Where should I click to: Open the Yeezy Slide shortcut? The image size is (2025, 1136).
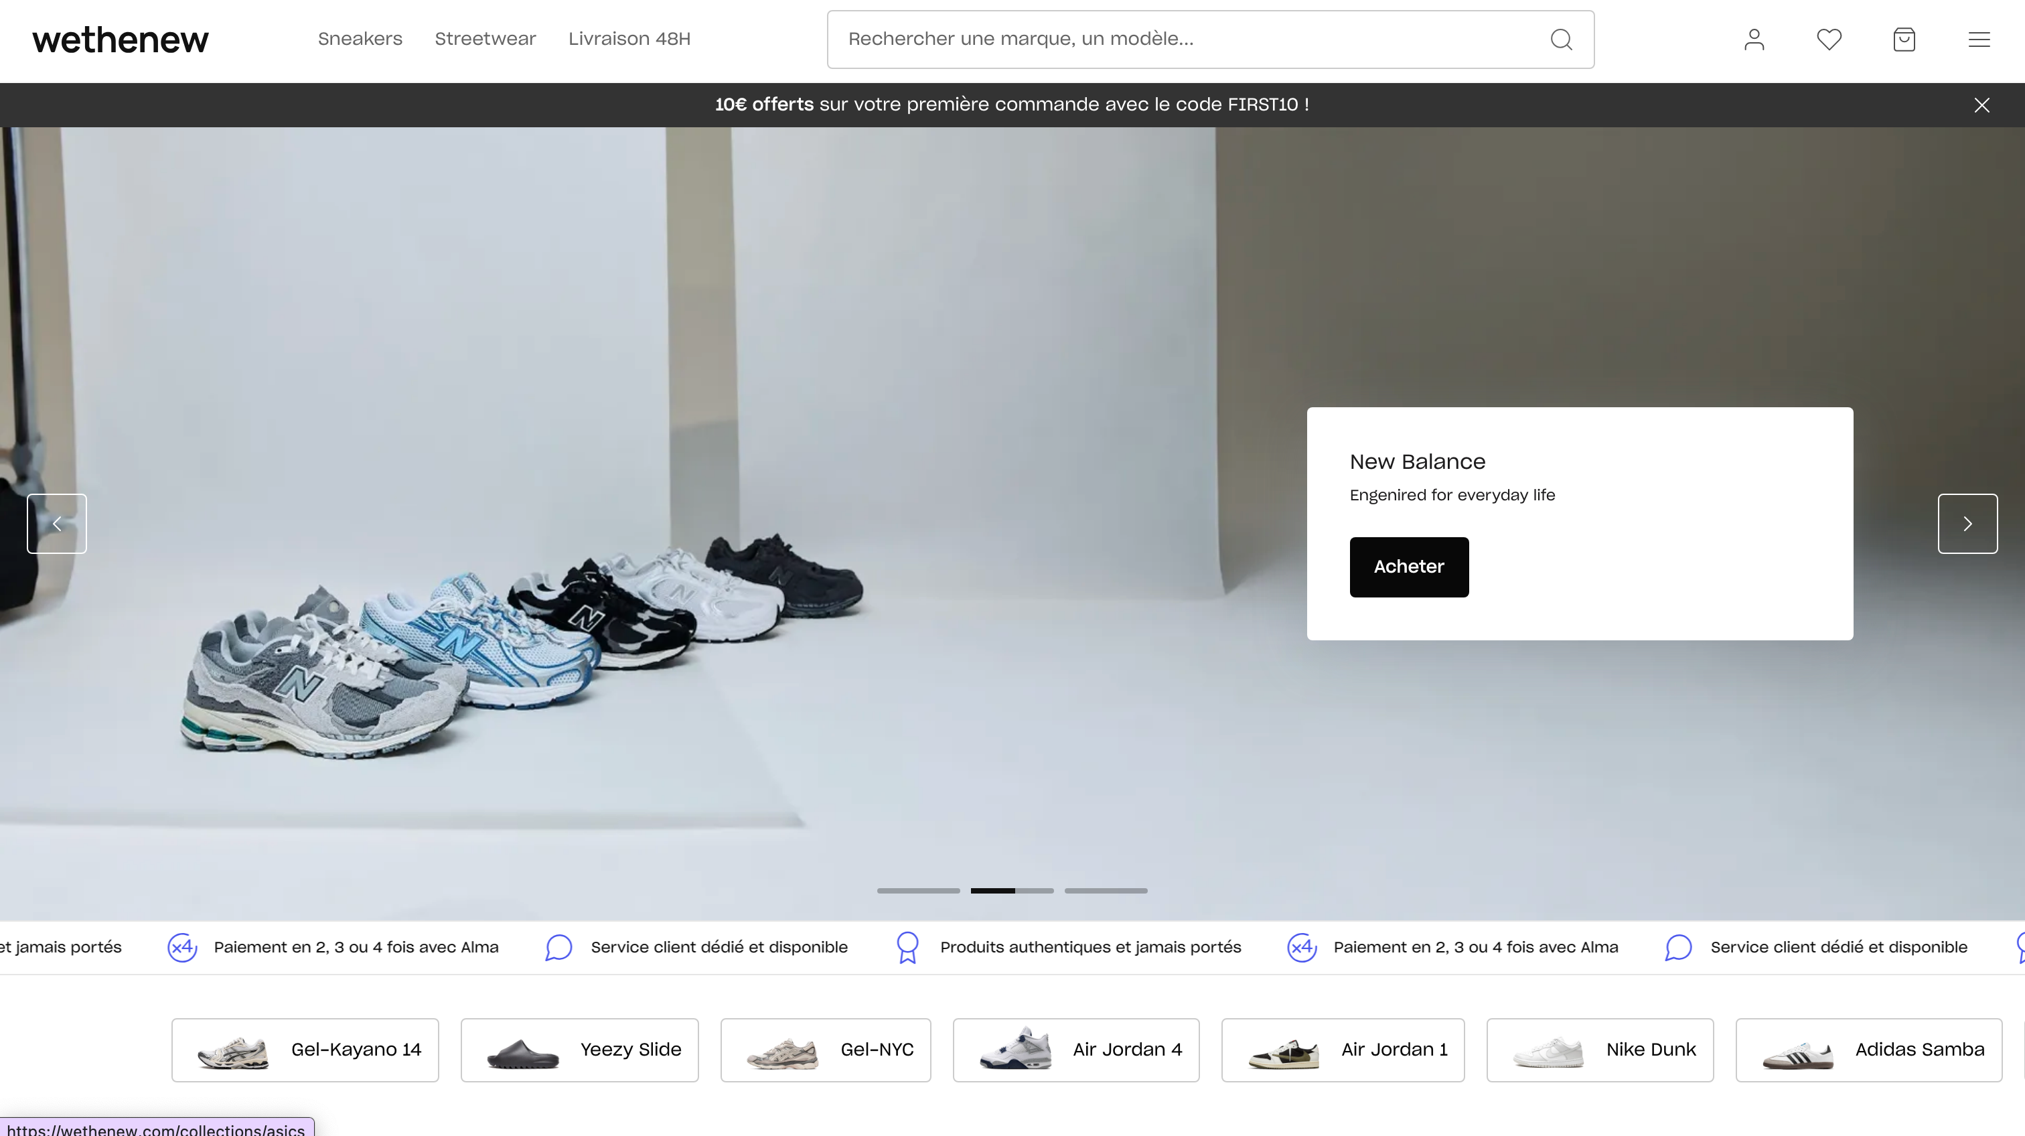(x=579, y=1050)
